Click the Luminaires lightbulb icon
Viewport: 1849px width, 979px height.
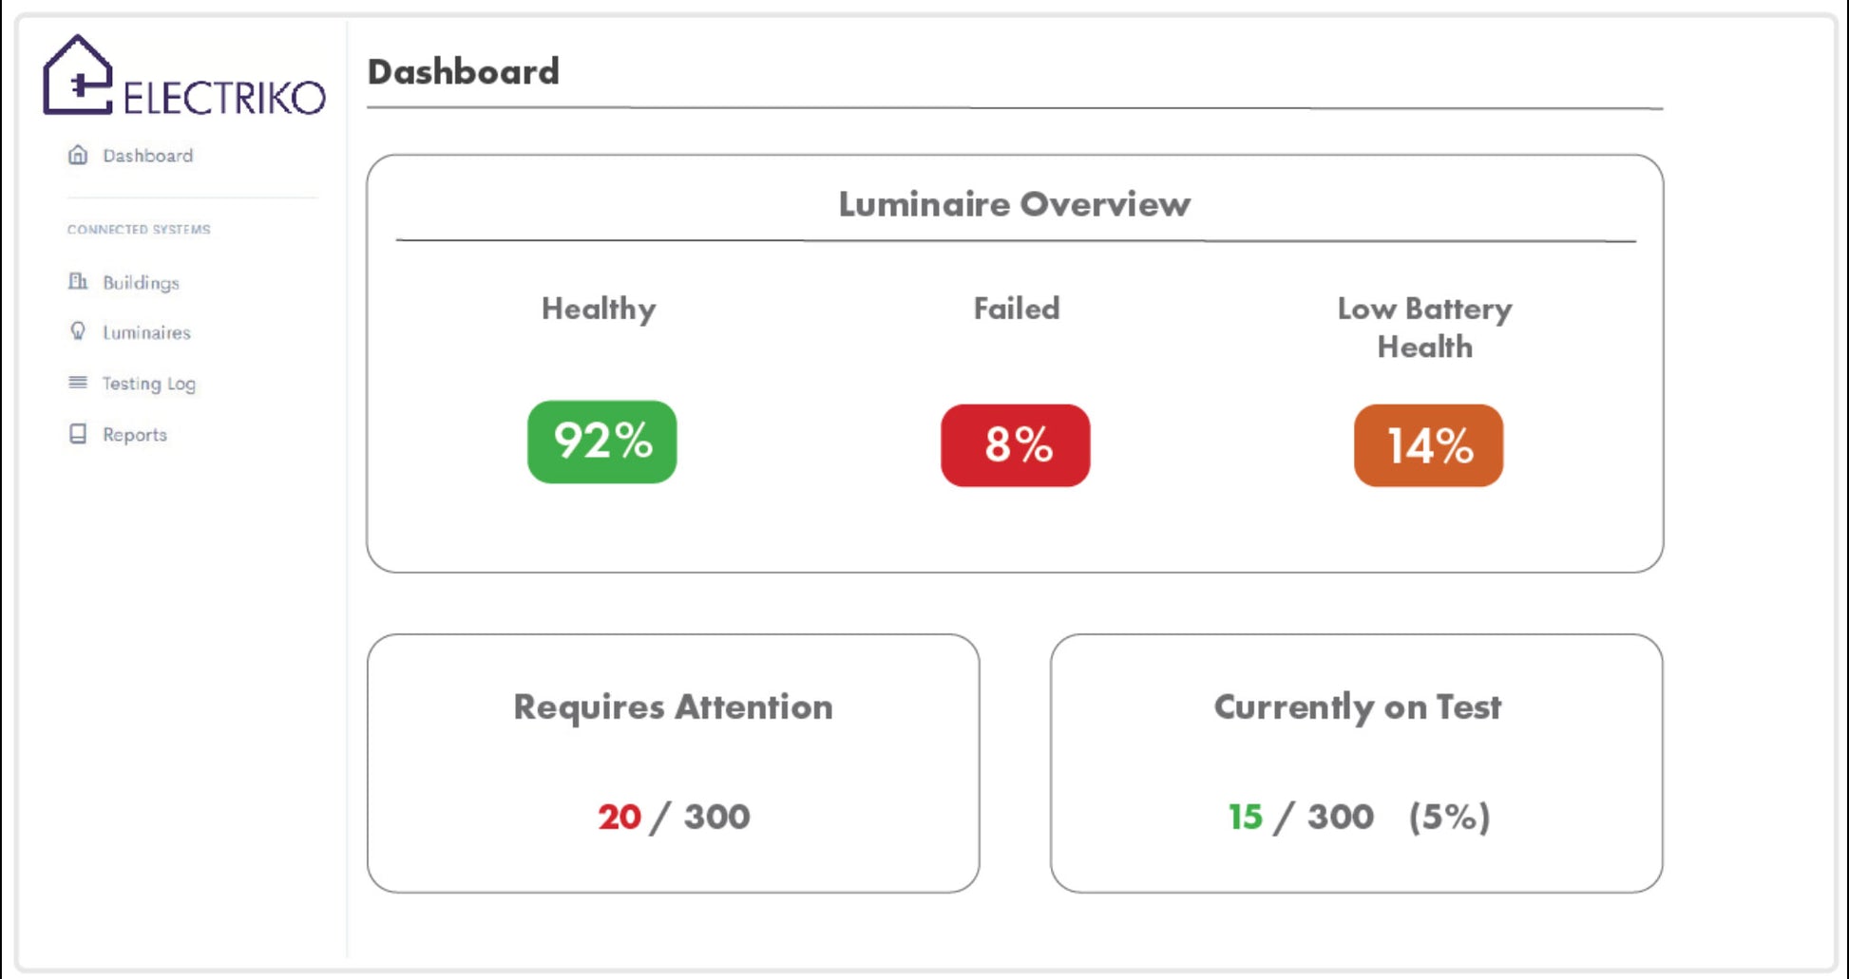78,331
